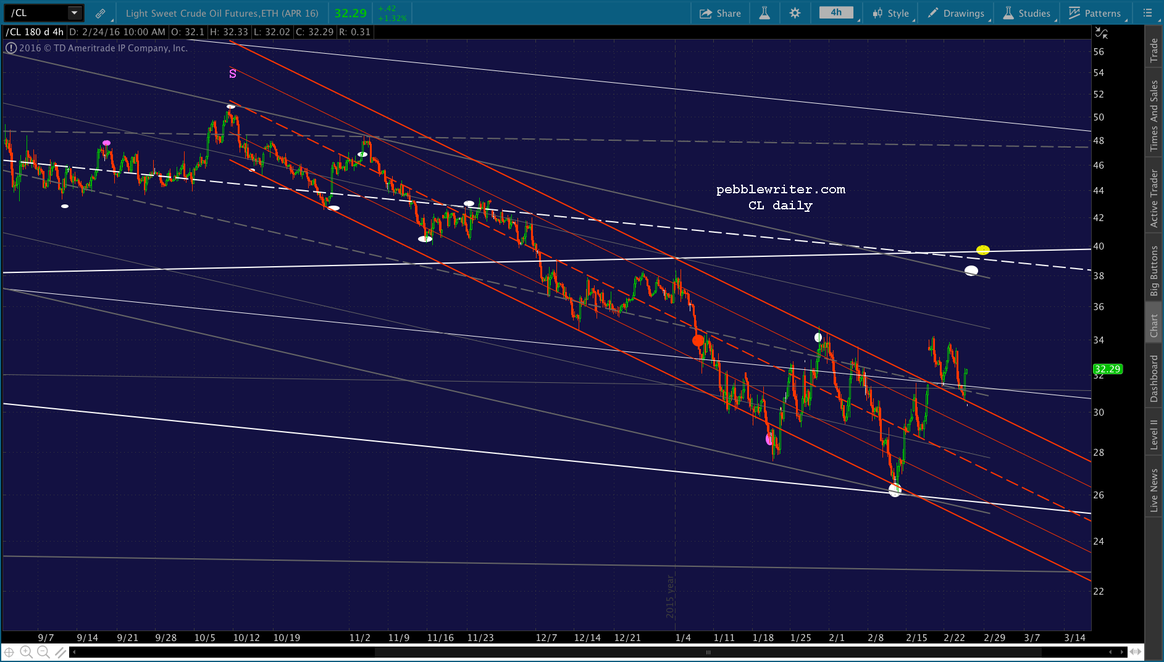Click the 1/4 date on time axis
Screen dimensions: 1164x662
coord(683,637)
